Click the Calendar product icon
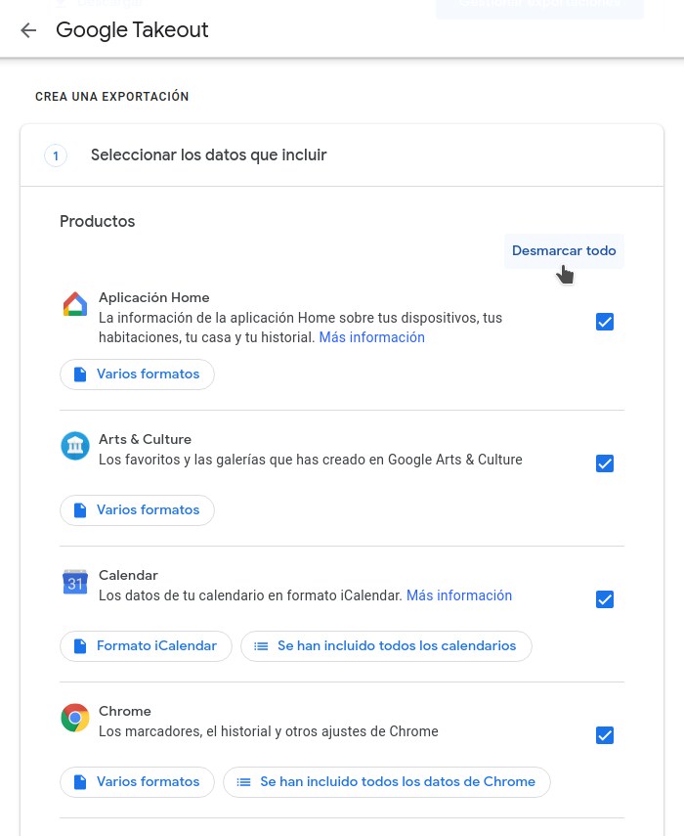Screen dimensions: 684x836 click(x=75, y=582)
